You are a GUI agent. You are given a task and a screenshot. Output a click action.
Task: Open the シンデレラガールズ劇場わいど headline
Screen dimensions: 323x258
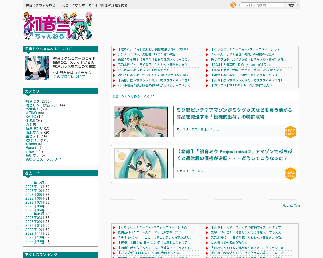click(x=146, y=54)
